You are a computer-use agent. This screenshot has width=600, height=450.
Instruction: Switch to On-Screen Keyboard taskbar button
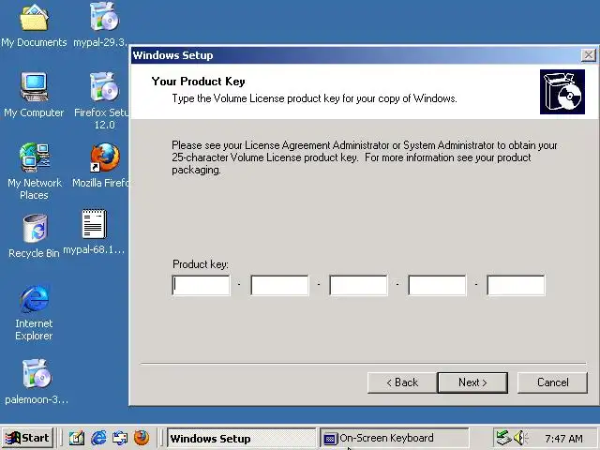394,438
